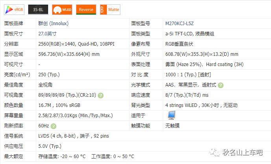Screen dimensions: 271x164
Task: Select 全视角 best viewing angle value
Action: (x=45, y=85)
